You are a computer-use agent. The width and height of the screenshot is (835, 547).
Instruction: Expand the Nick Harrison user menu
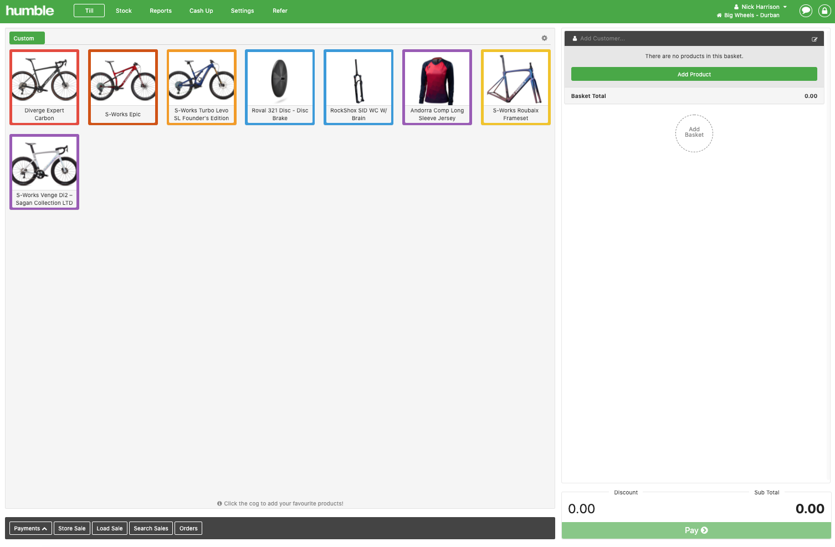tap(760, 7)
